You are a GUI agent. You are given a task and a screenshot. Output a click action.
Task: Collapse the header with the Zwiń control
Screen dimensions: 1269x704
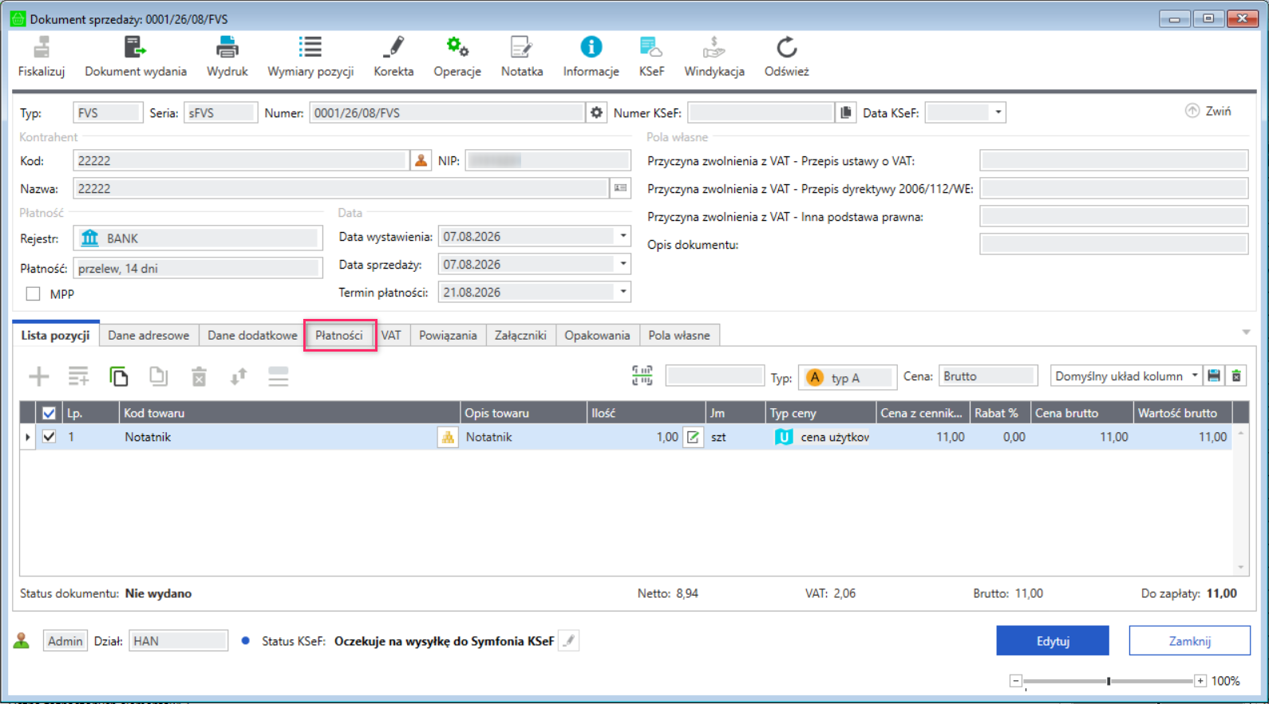1208,111
